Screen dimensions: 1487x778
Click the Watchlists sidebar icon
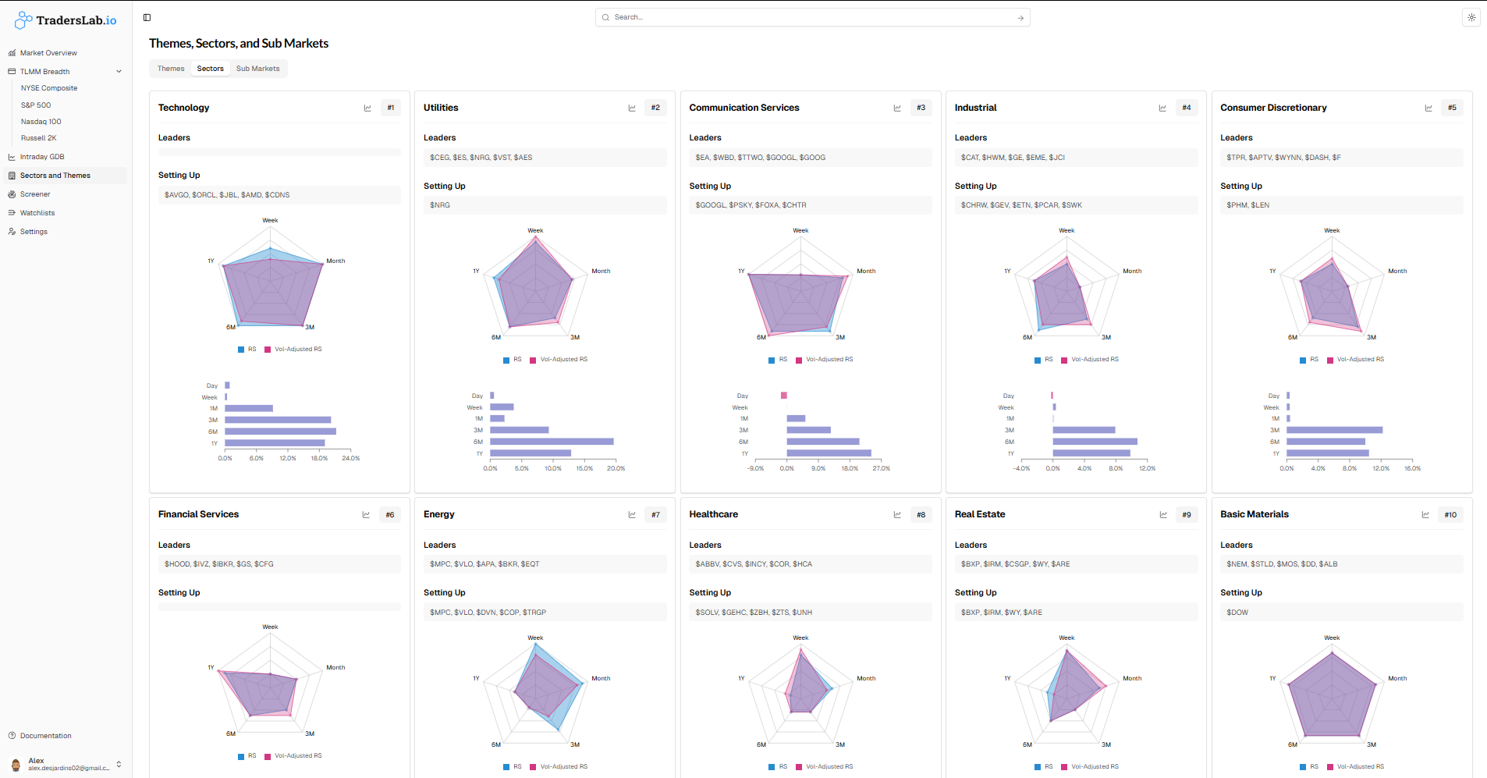pyautogui.click(x=12, y=213)
